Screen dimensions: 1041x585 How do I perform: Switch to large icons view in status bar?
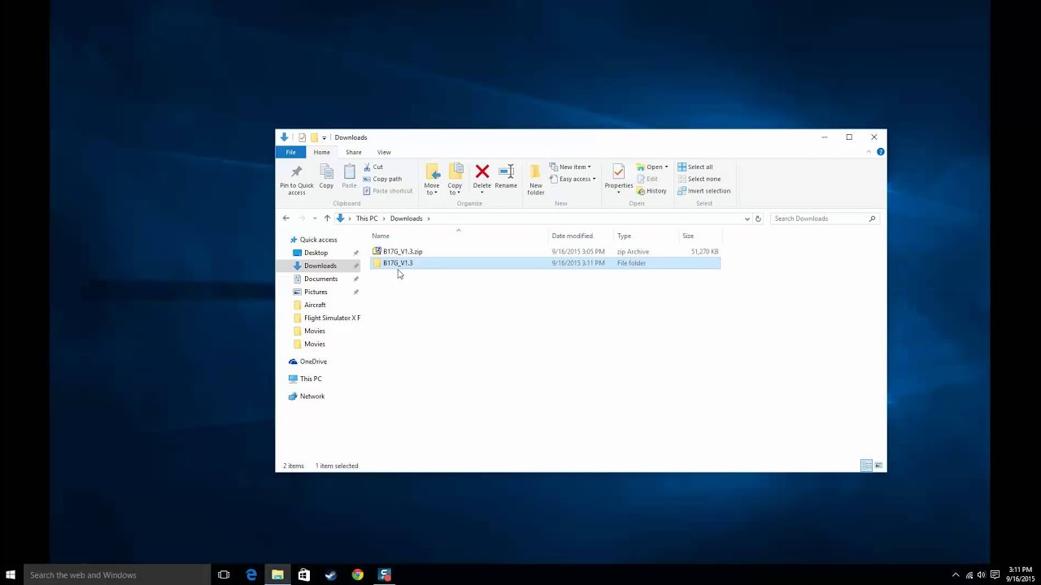(878, 466)
